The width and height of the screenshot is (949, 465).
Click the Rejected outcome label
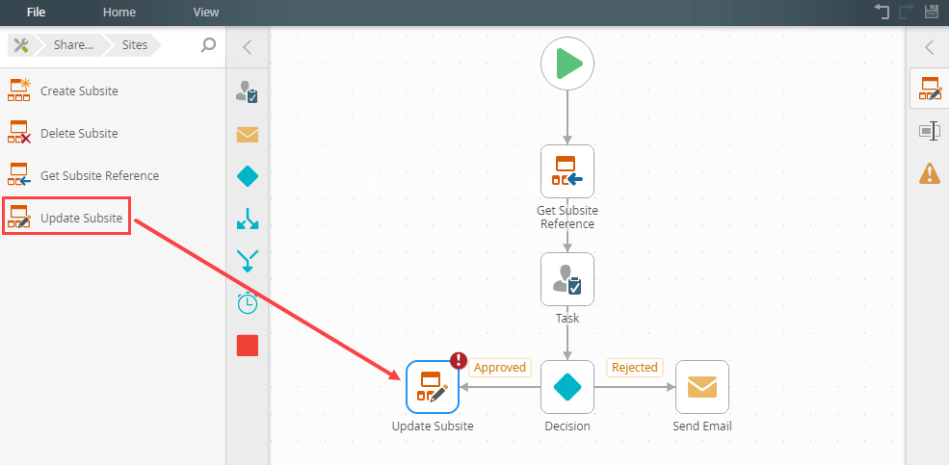(x=634, y=368)
